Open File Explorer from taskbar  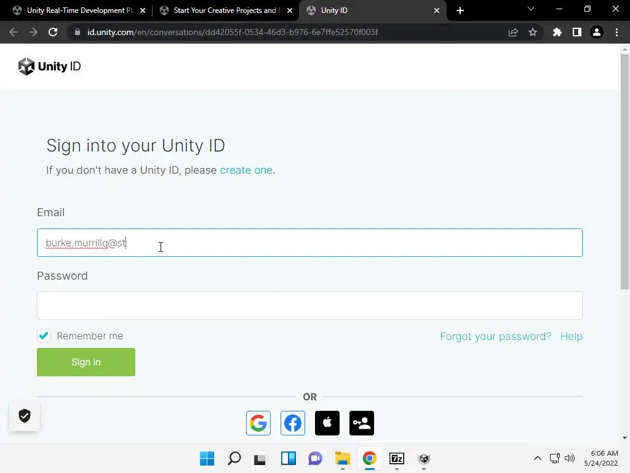[x=342, y=458]
